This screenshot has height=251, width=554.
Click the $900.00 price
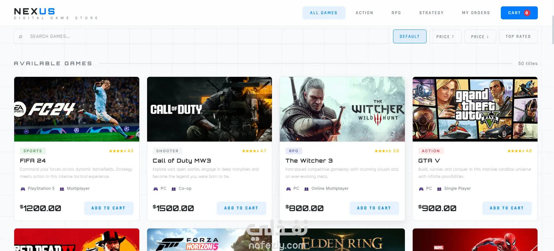click(x=437, y=208)
